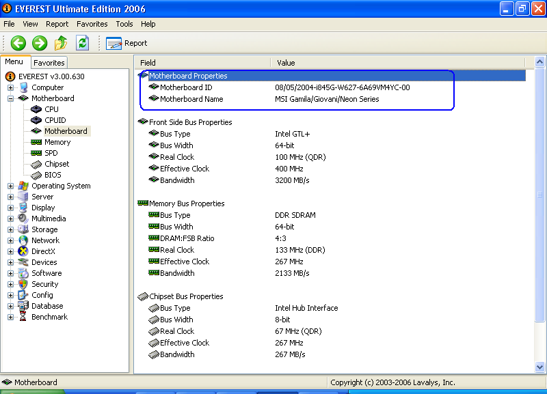This screenshot has height=394, width=547.
Task: Click the Database icon in tree
Action: point(23,306)
